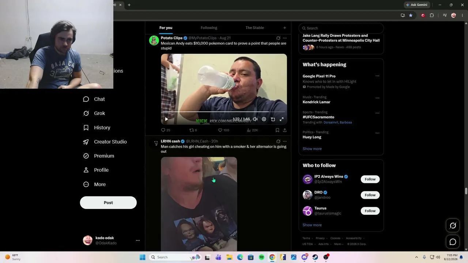Seek on the video progress bar

tap(224, 112)
